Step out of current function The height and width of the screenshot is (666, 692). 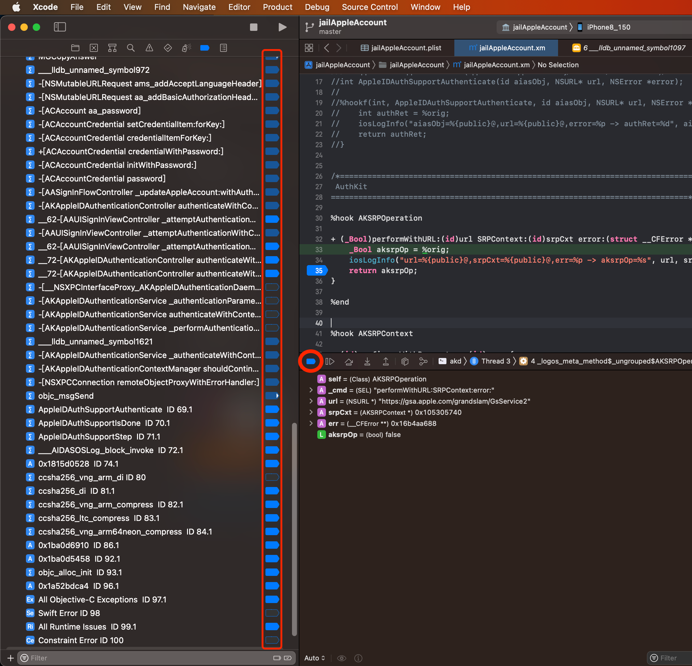pos(386,361)
